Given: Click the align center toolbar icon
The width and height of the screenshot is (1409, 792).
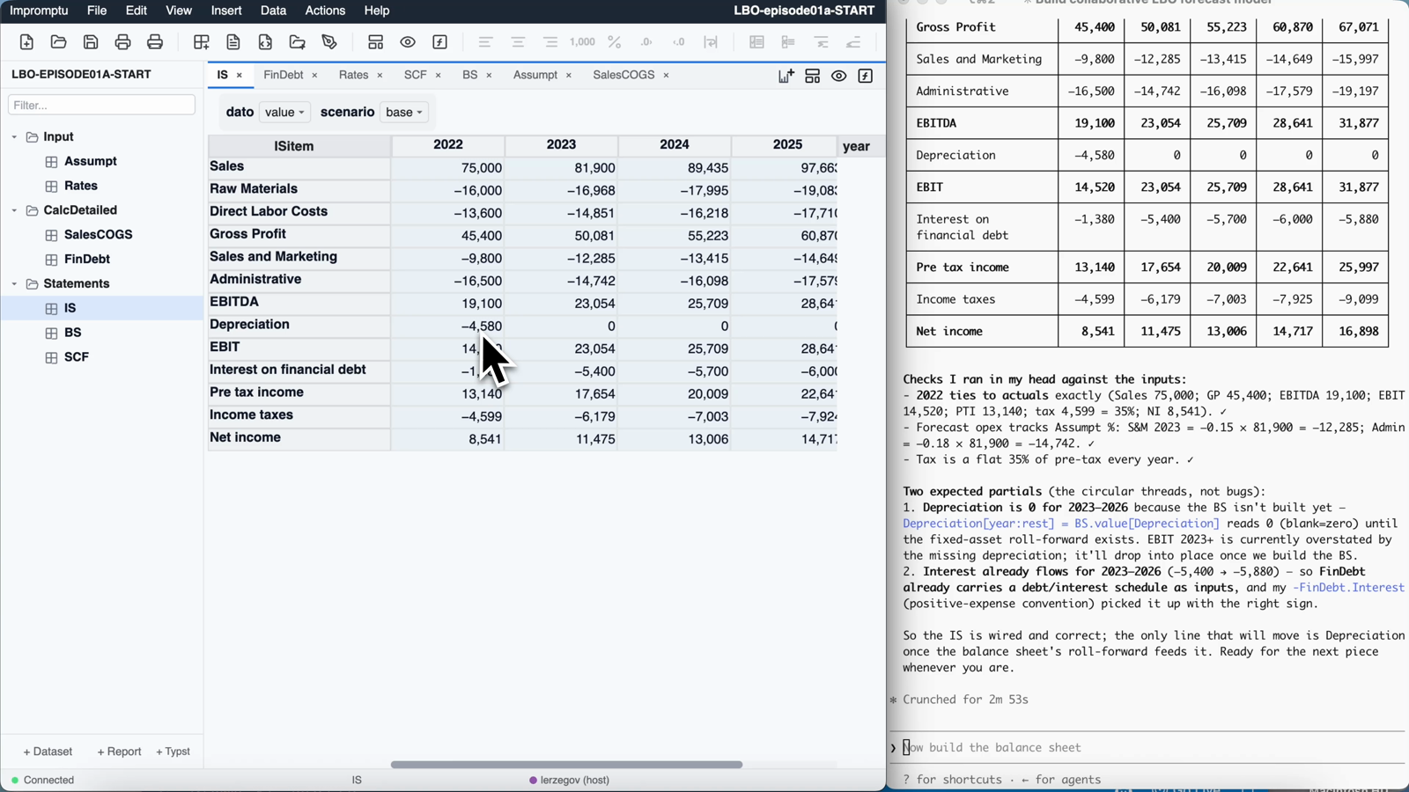Looking at the screenshot, I should (x=518, y=42).
